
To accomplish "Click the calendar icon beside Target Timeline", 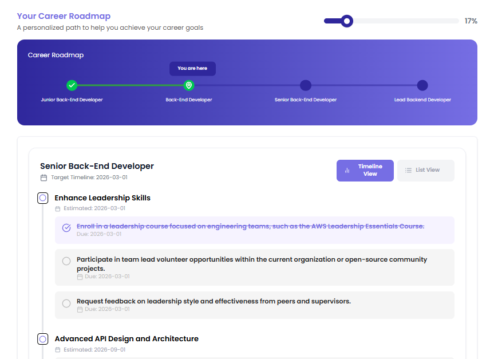I will (x=44, y=177).
